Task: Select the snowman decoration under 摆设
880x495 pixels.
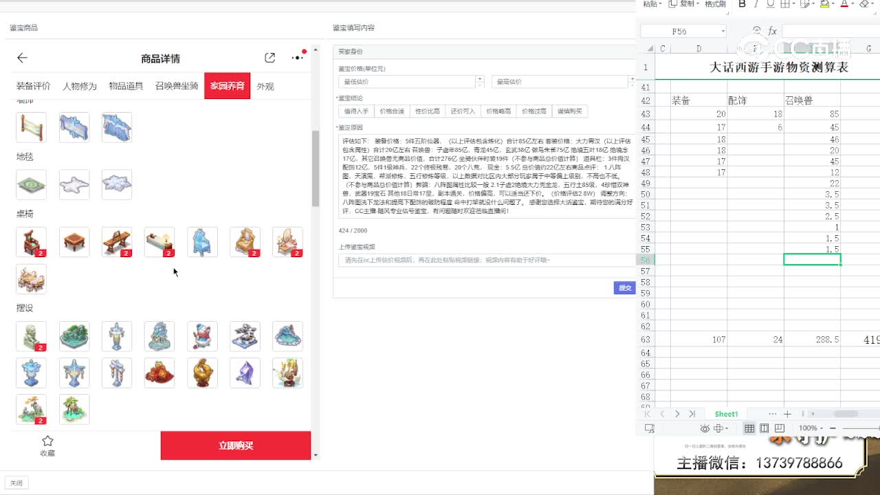Action: pyautogui.click(x=202, y=336)
